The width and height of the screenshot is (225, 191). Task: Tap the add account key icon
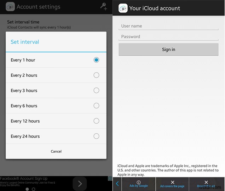coord(104,7)
